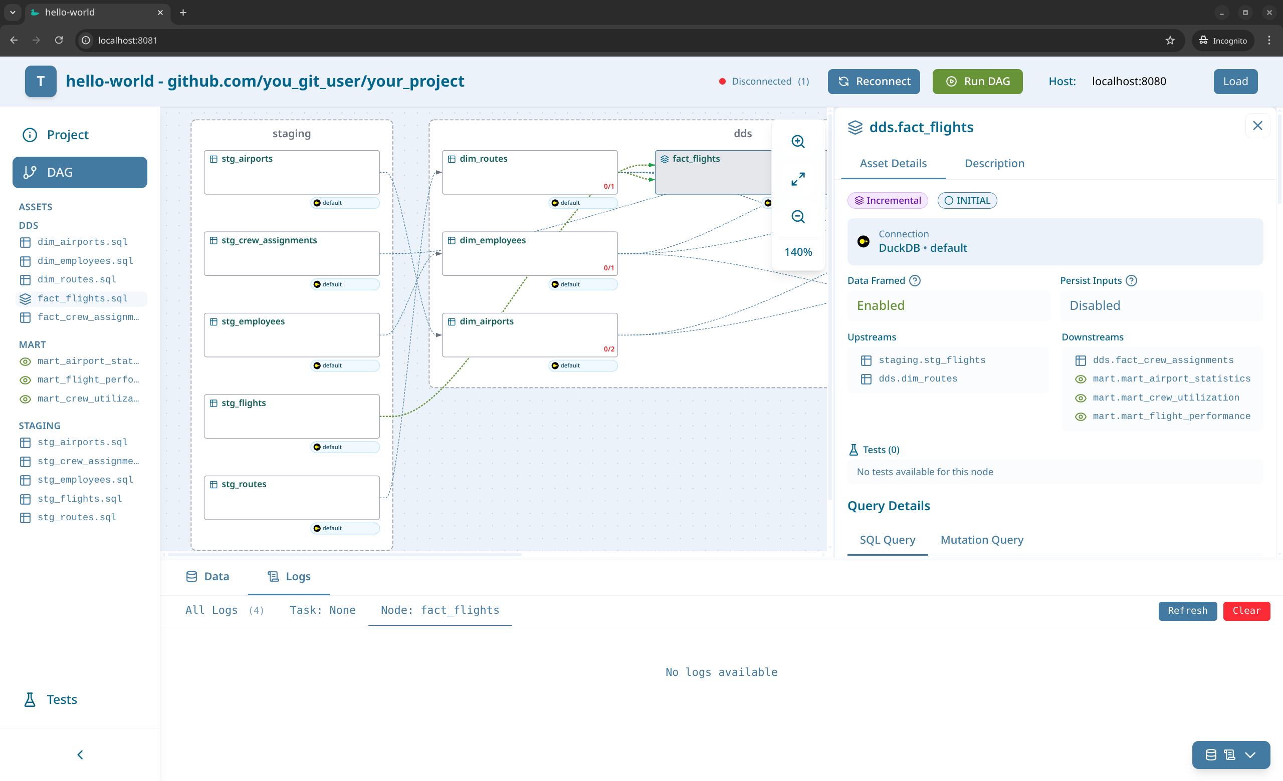The image size is (1283, 781).
Task: Switch to the Data tab
Action: 207,576
